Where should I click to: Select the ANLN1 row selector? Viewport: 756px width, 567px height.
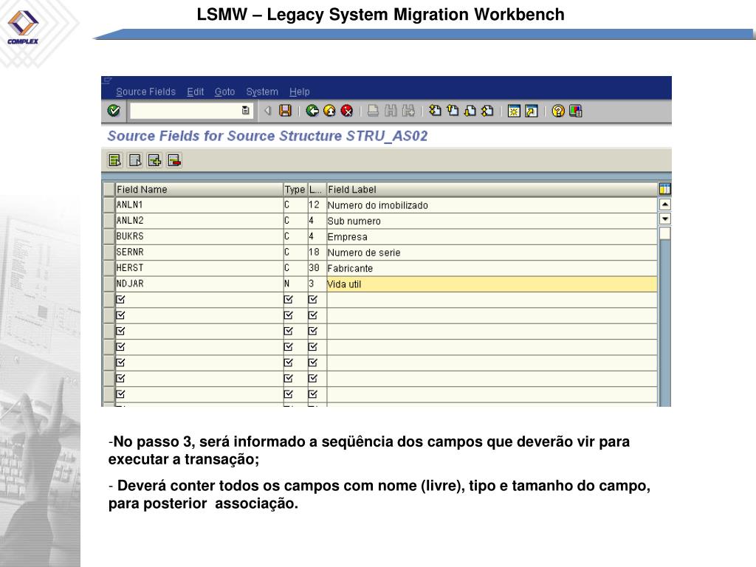tap(109, 205)
